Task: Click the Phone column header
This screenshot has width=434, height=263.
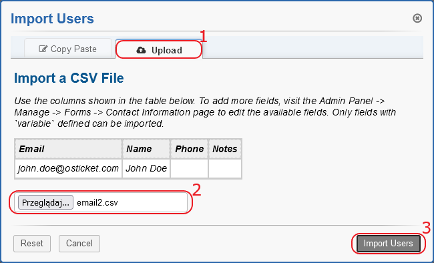Action: [x=190, y=149]
